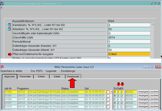Select job number 31377 cell
This screenshot has height=111, width=162.
click(x=10, y=103)
